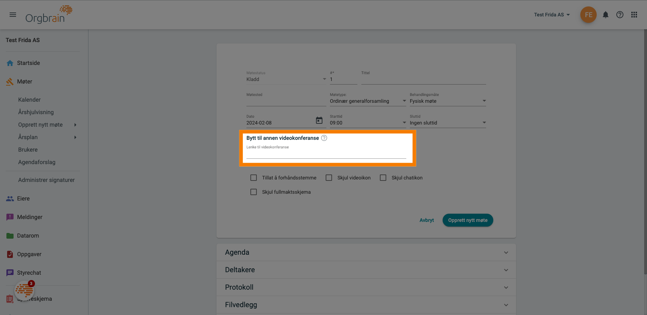Click the Datarom folder icon
The image size is (647, 315).
tap(10, 236)
